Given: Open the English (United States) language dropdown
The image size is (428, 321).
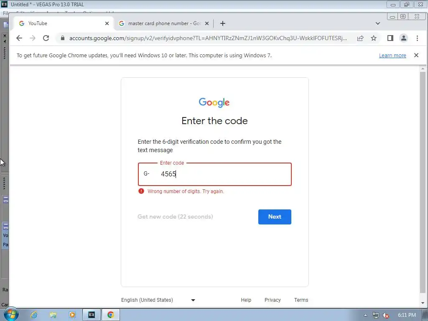Looking at the screenshot, I should click(x=158, y=300).
